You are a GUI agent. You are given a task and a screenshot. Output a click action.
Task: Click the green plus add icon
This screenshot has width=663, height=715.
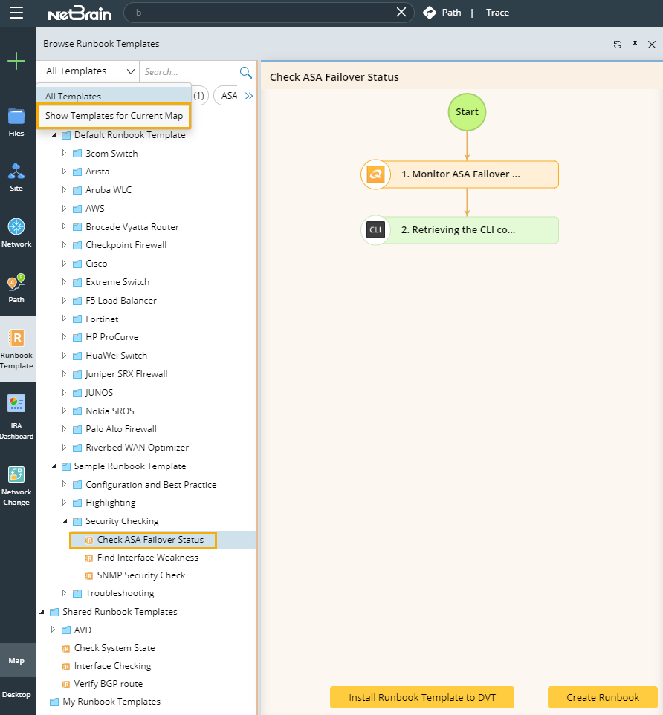pyautogui.click(x=16, y=62)
